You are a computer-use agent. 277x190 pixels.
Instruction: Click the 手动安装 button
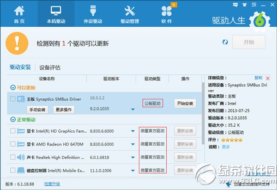37,110
